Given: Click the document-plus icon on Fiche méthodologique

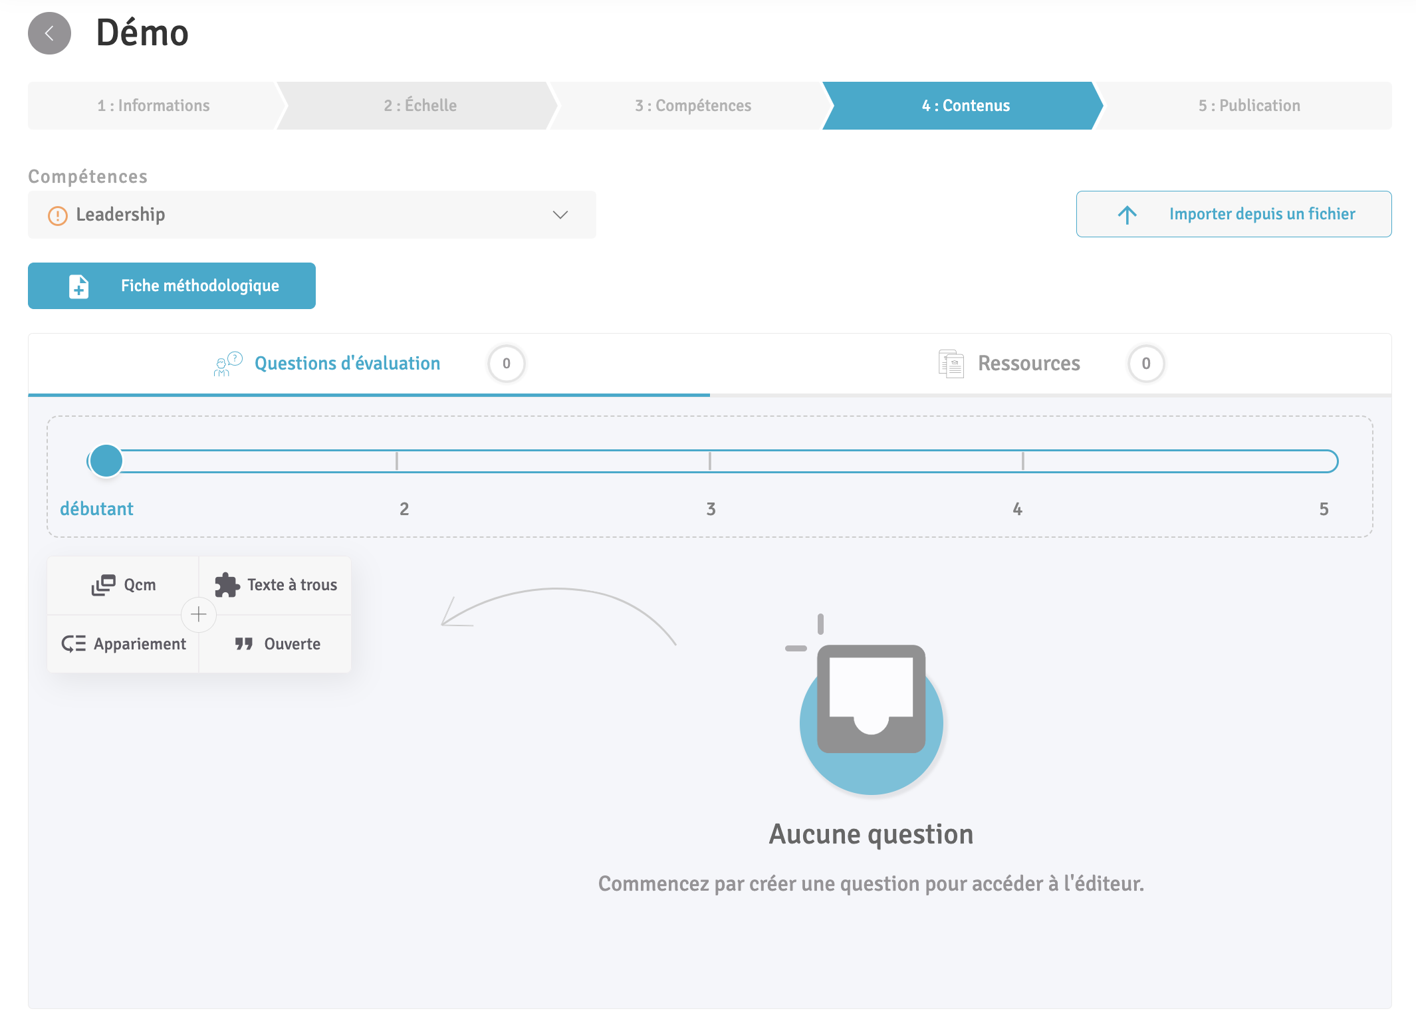Looking at the screenshot, I should click(x=78, y=286).
